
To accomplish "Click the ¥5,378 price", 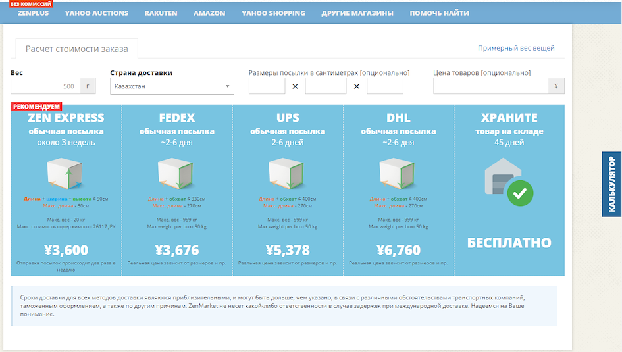I will tap(288, 250).
